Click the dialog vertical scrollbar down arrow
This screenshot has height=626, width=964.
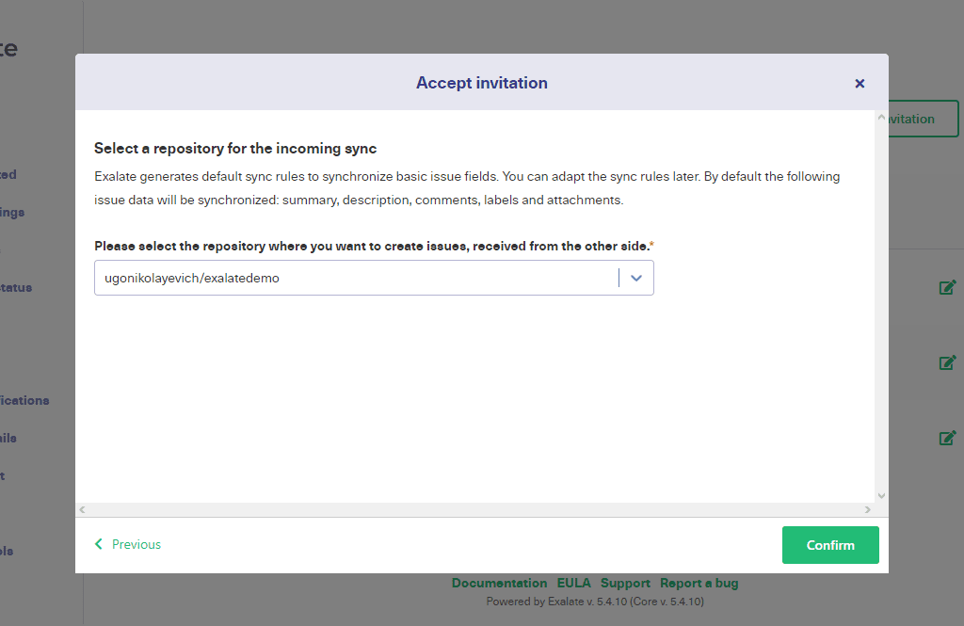[881, 496]
